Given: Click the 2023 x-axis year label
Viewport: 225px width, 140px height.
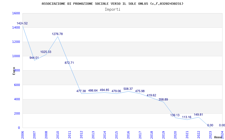Looking at the screenshot, I should pos(211,135).
